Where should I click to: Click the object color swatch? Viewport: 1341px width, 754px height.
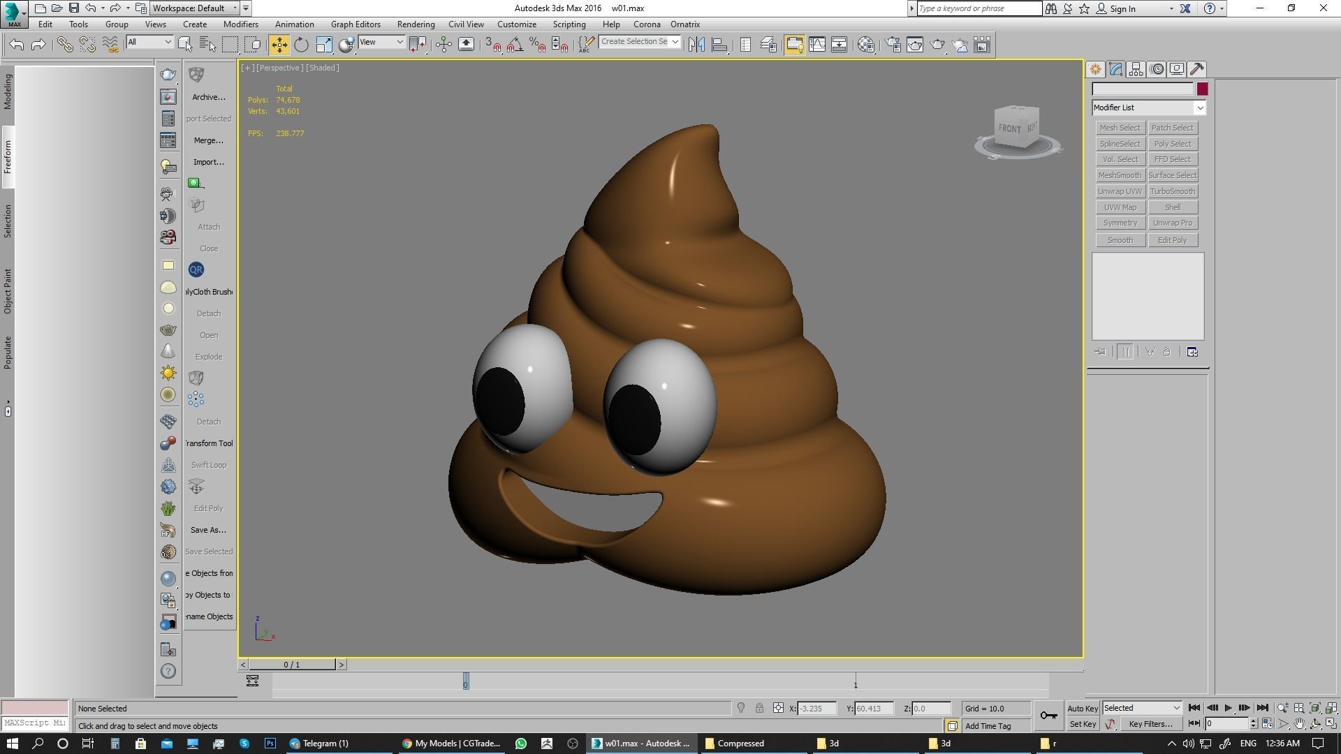[x=1202, y=89]
